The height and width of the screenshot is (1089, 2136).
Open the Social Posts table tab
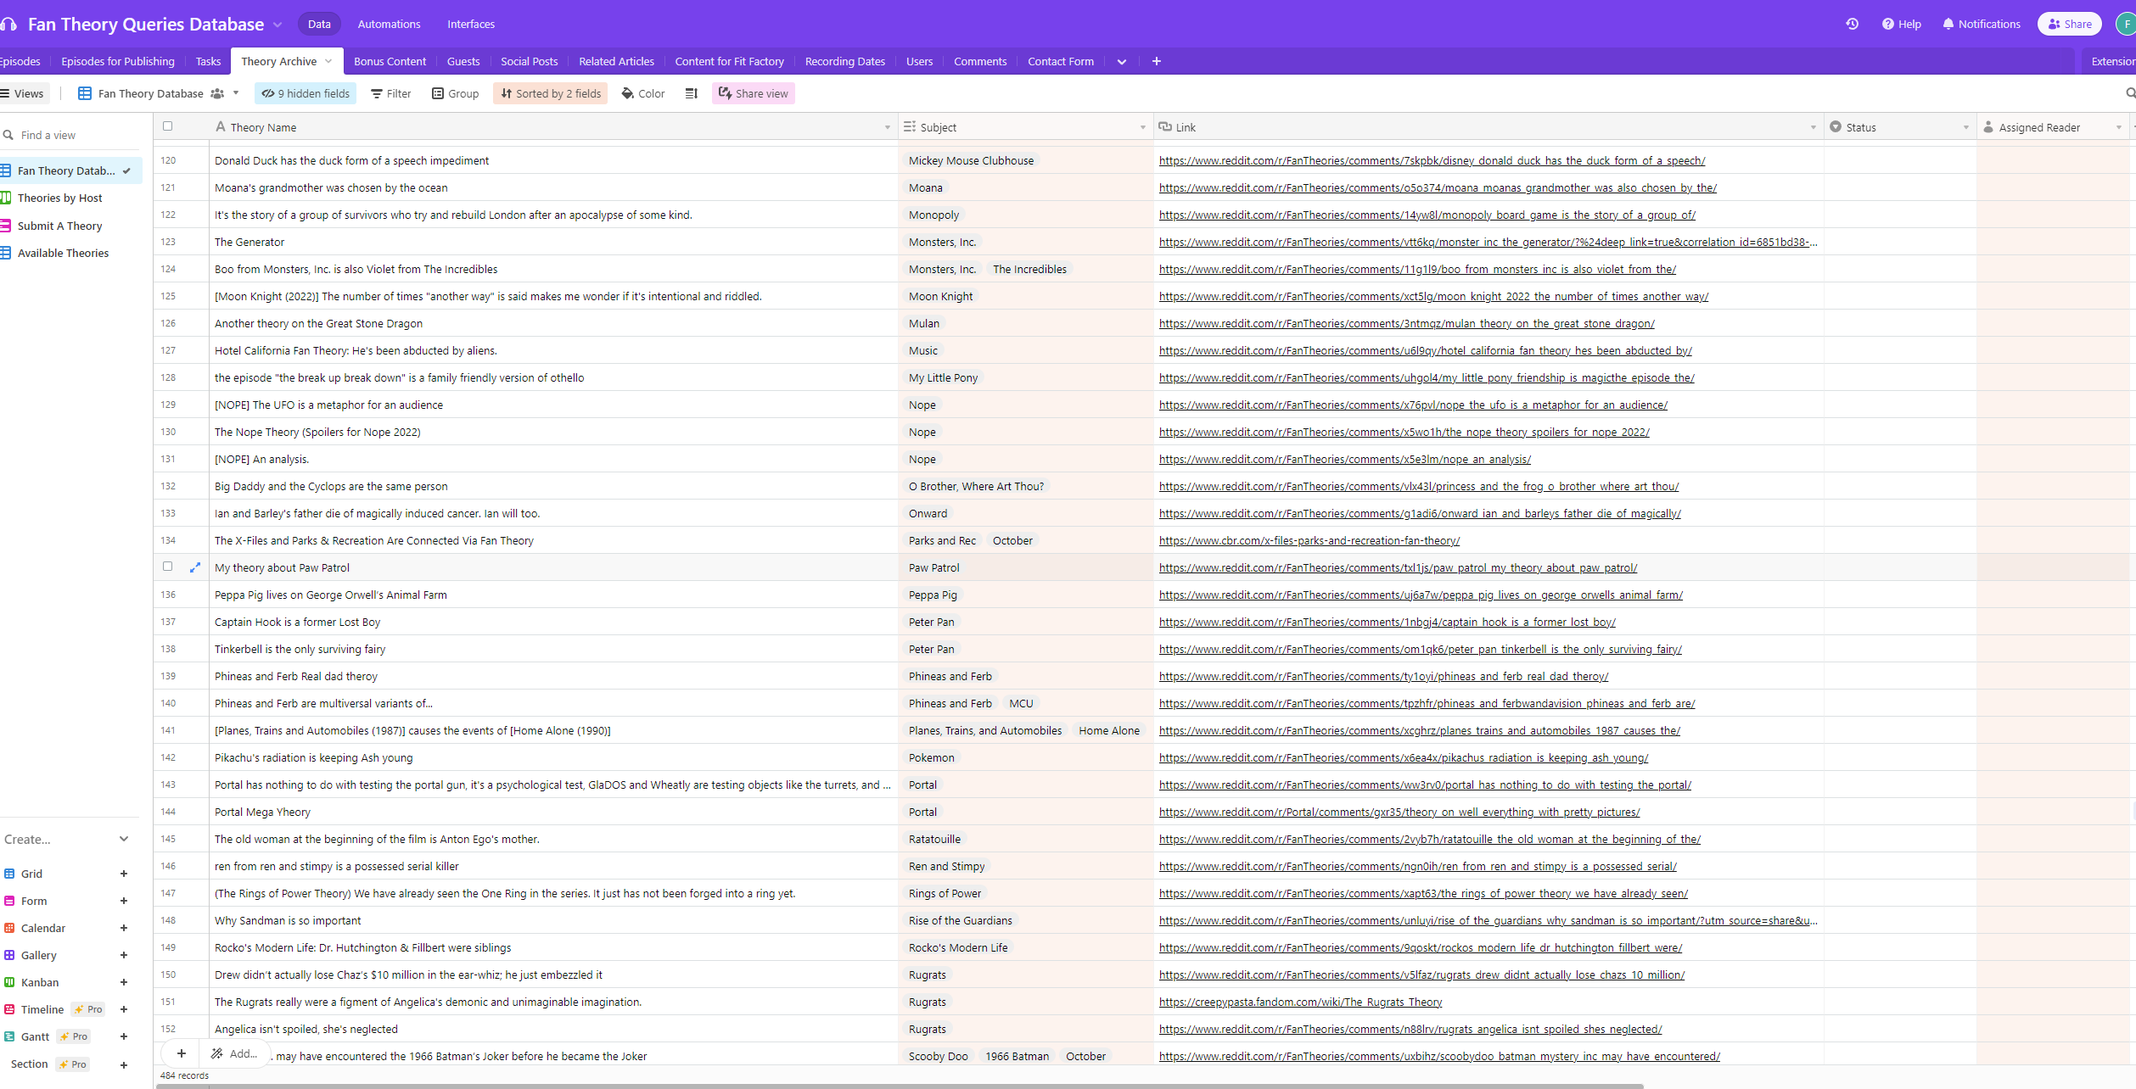coord(530,61)
